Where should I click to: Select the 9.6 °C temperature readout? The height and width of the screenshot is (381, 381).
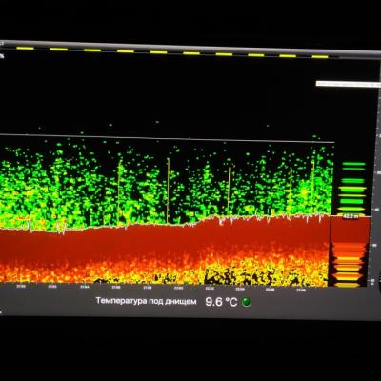click(221, 302)
